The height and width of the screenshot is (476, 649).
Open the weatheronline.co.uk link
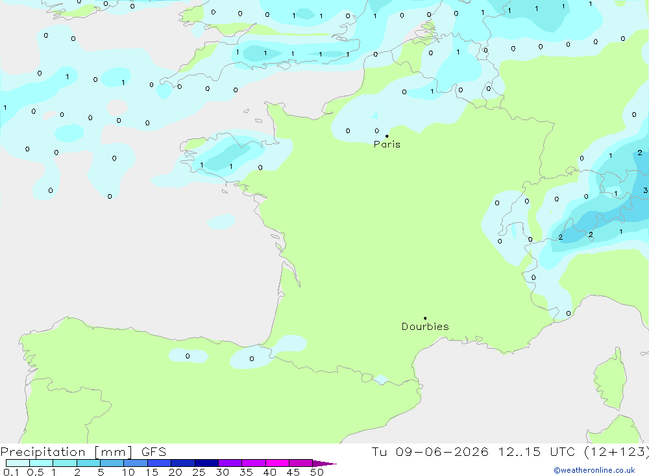(x=594, y=470)
